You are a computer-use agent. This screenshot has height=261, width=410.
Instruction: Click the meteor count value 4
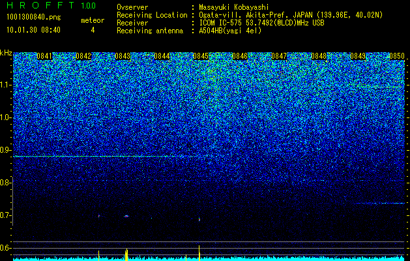pyautogui.click(x=93, y=30)
